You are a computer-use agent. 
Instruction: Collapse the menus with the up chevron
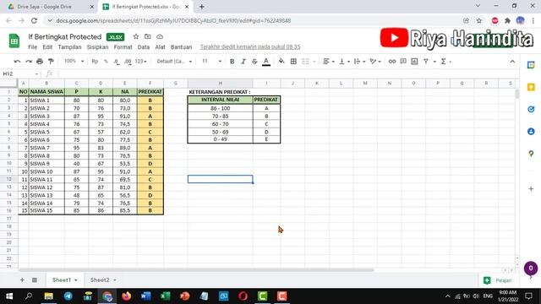coord(512,62)
